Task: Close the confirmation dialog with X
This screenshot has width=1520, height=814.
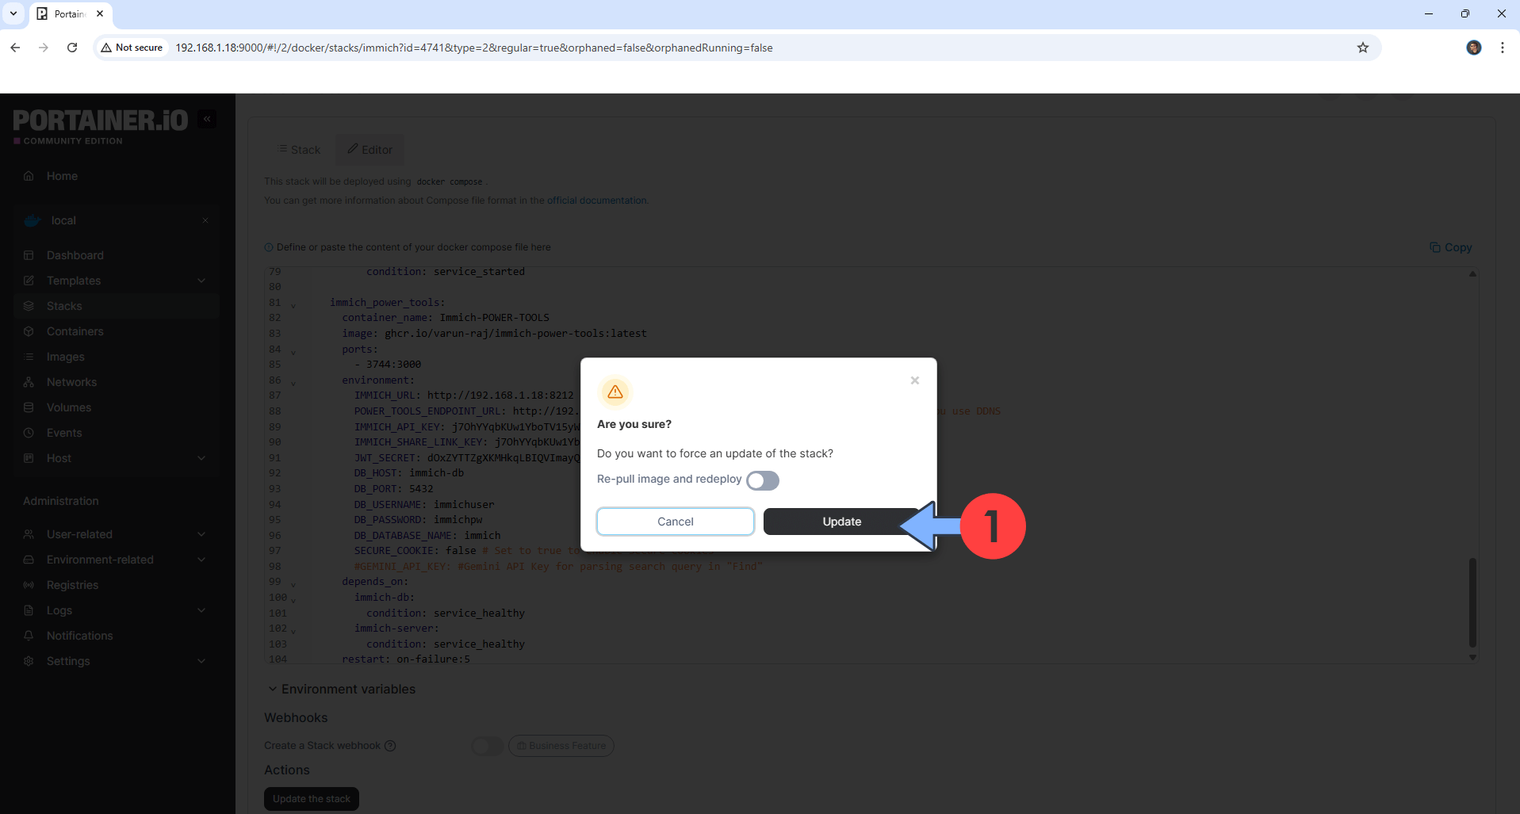Action: tap(914, 380)
